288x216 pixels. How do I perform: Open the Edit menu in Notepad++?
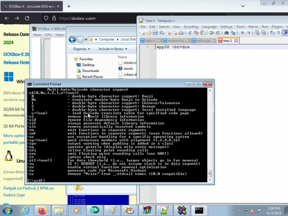click(152, 27)
